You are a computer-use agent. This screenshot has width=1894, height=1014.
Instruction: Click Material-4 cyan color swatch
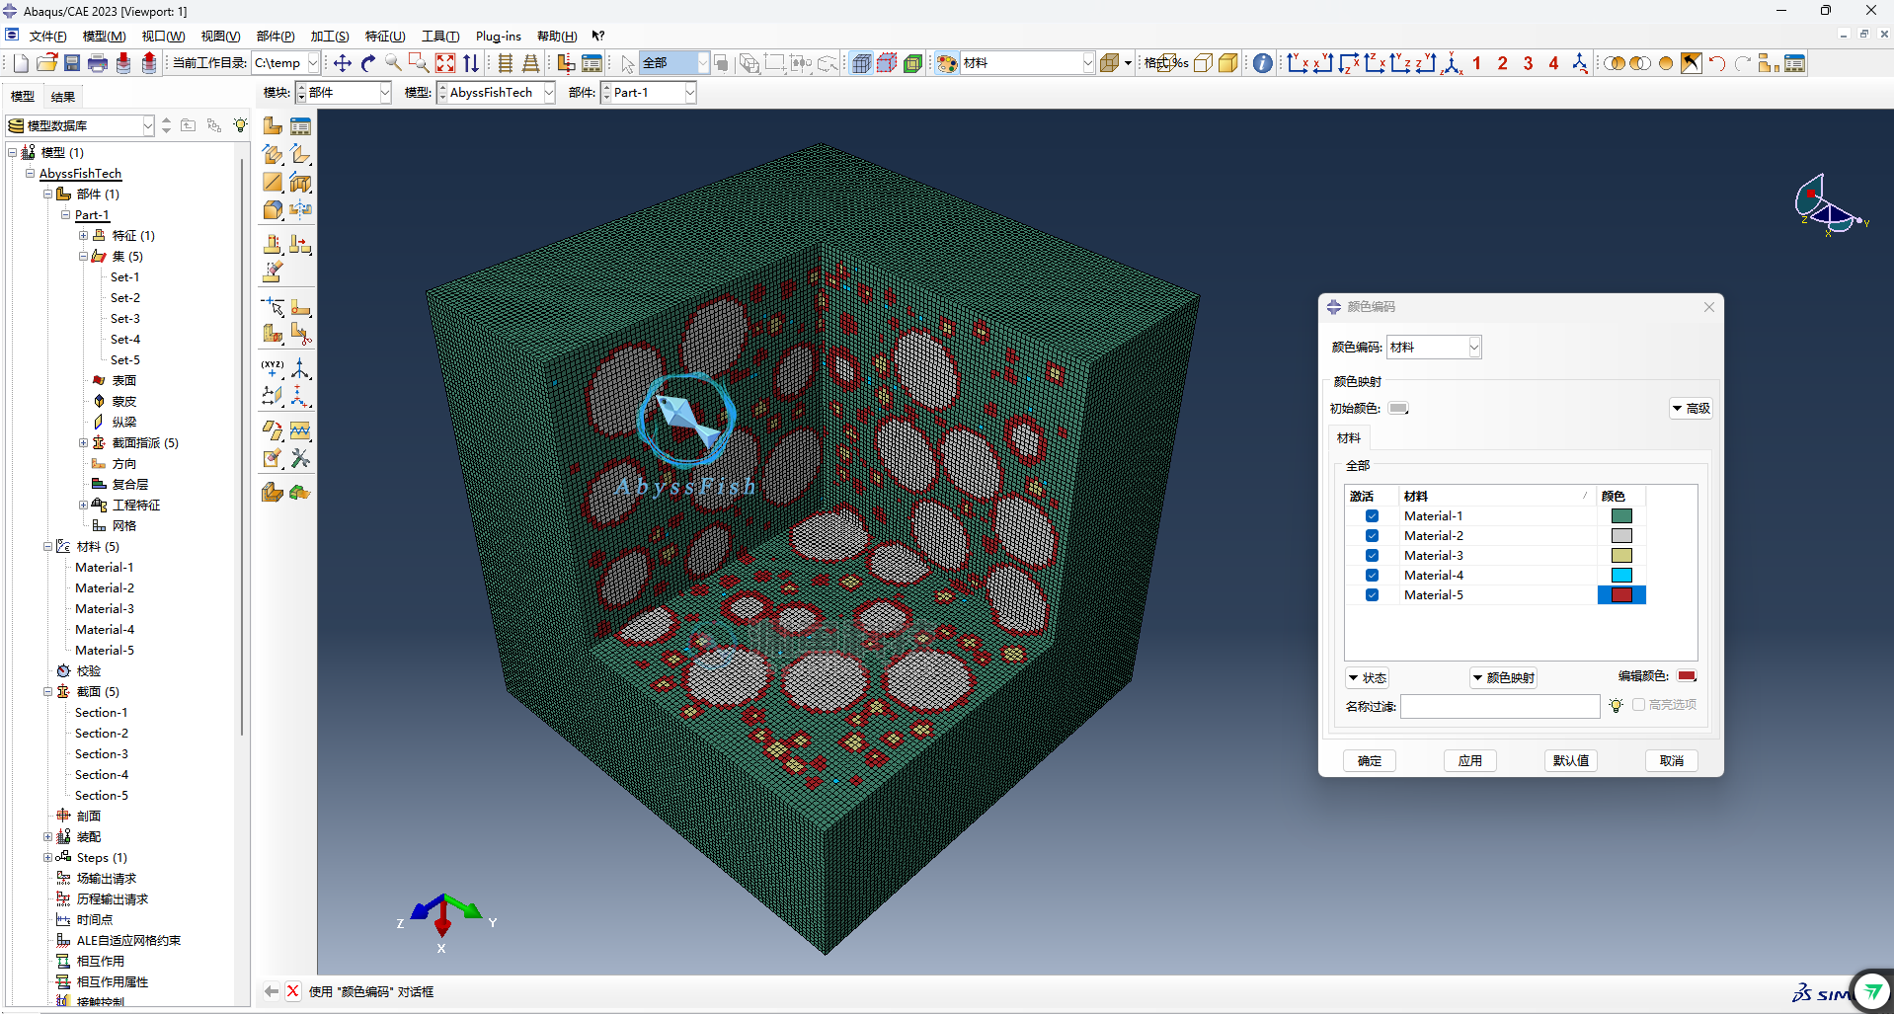pyautogui.click(x=1621, y=576)
